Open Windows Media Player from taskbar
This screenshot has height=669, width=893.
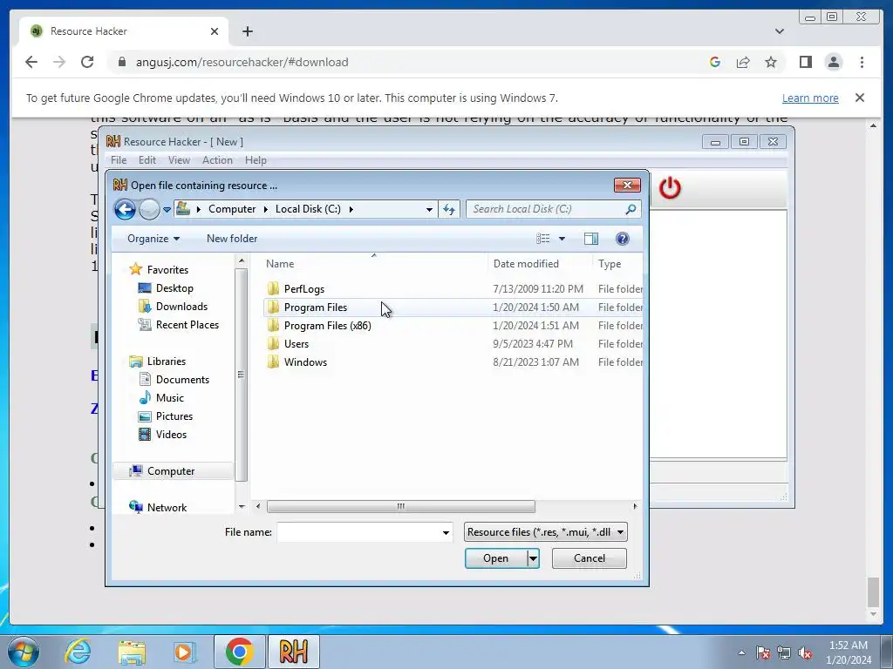point(184,652)
